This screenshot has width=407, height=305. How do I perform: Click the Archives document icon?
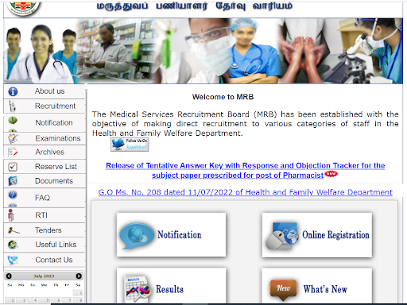[x=13, y=152]
